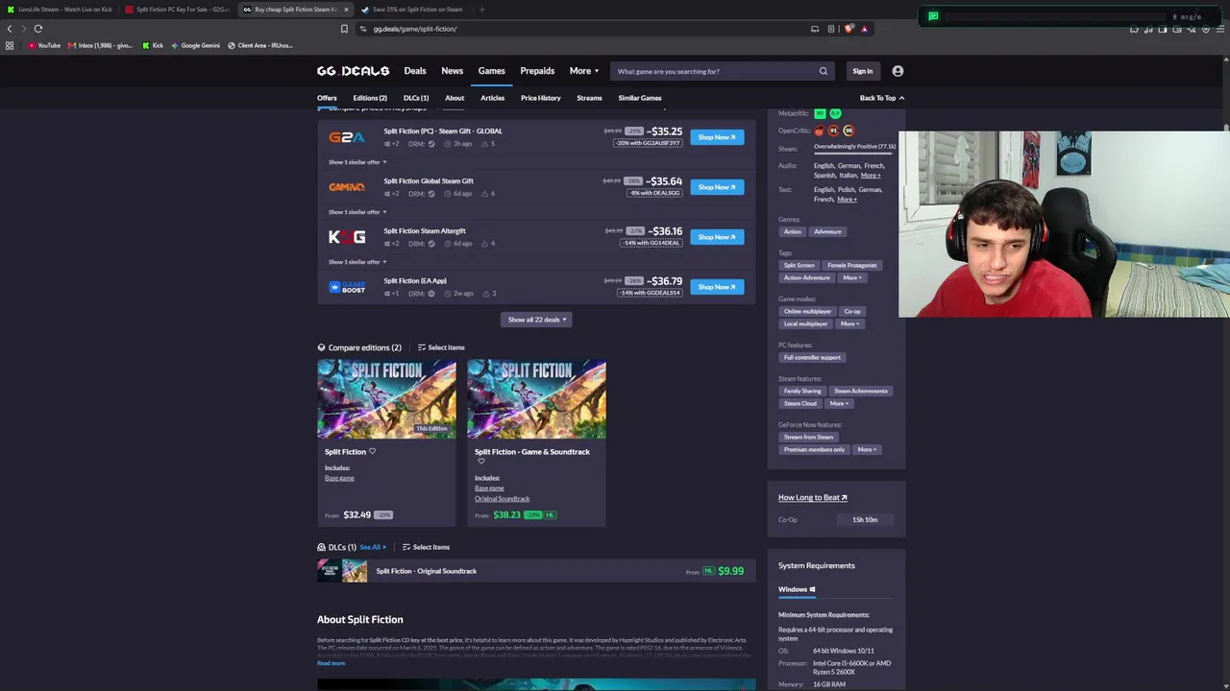The image size is (1230, 691).
Task: Open the News navigation item
Action: click(452, 71)
